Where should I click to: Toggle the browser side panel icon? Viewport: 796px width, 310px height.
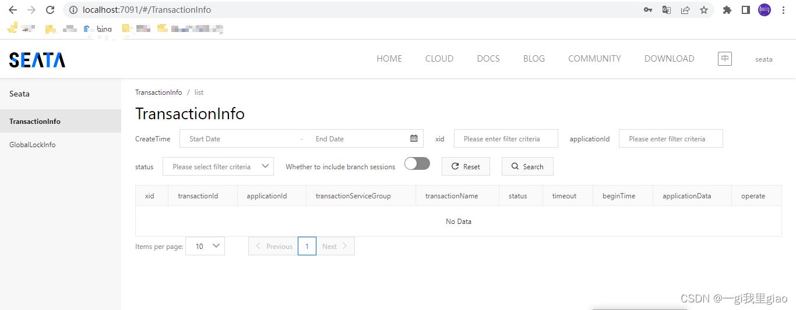pyautogui.click(x=745, y=10)
